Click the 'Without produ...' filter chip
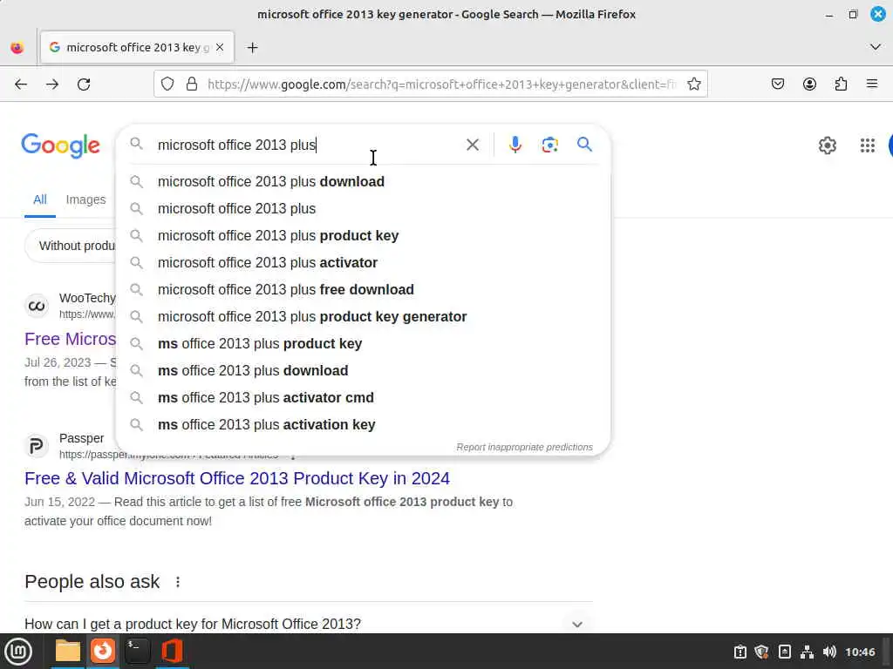 [71, 246]
